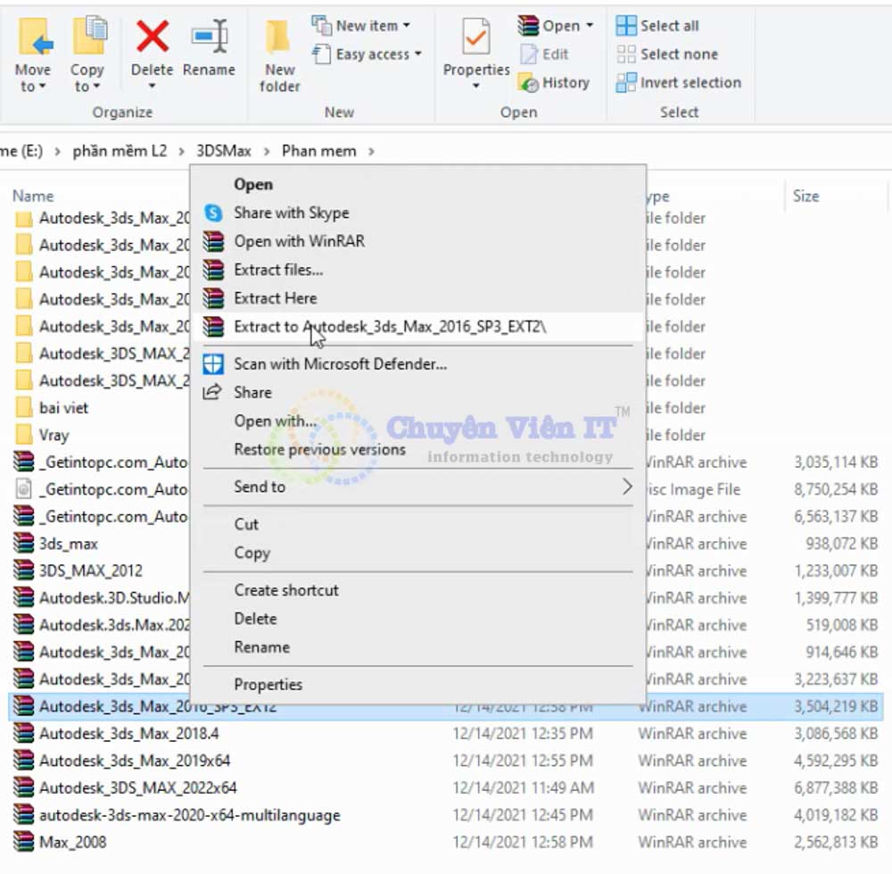Click Invert selection in ribbon
The height and width of the screenshot is (874, 892).
coord(679,82)
